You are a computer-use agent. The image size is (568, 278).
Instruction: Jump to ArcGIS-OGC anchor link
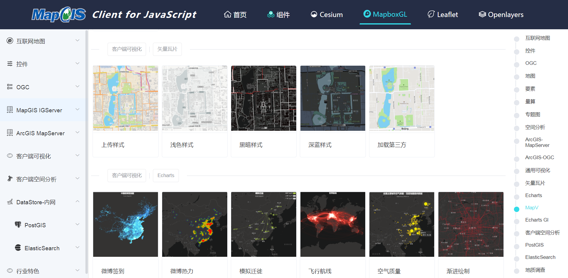[x=540, y=157]
